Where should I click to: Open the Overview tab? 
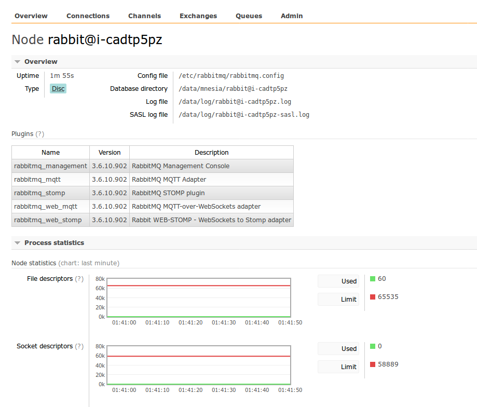[31, 16]
